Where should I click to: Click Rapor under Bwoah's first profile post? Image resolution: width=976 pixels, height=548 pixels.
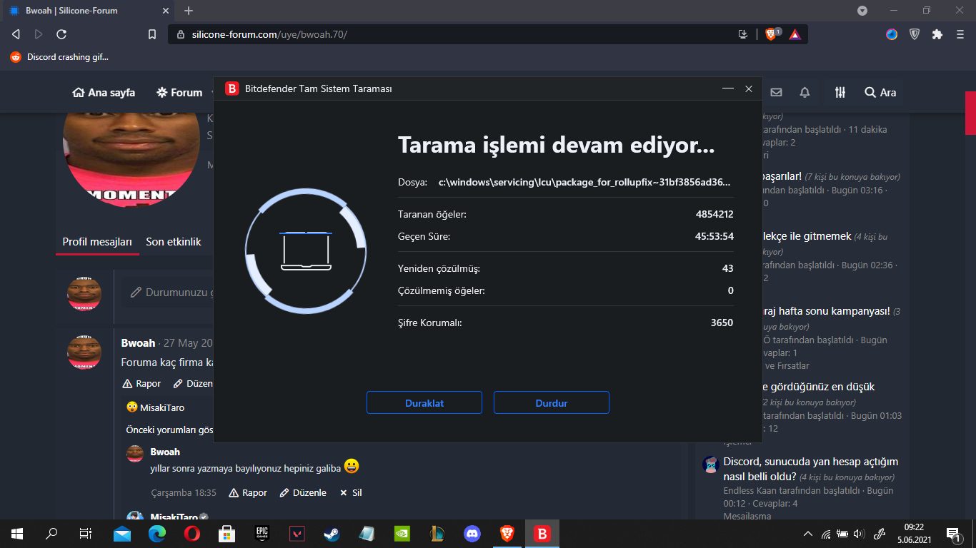(x=141, y=383)
